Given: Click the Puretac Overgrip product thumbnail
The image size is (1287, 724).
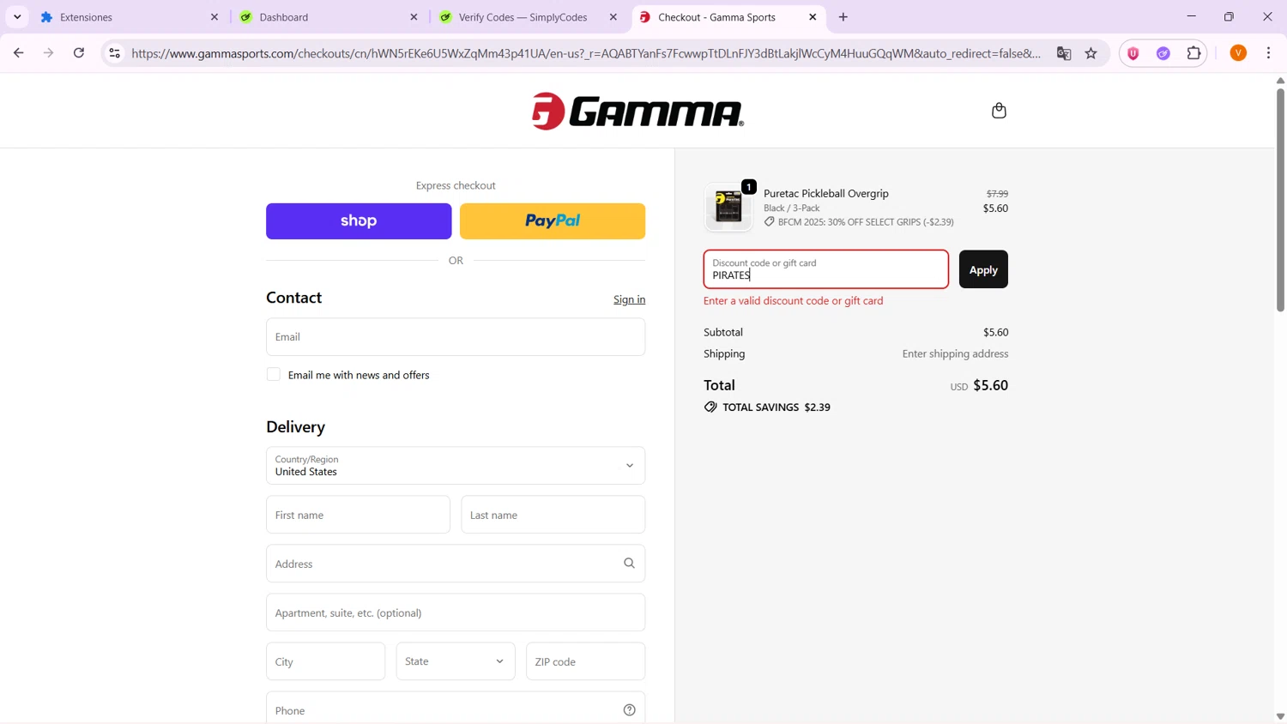Looking at the screenshot, I should coord(728,208).
